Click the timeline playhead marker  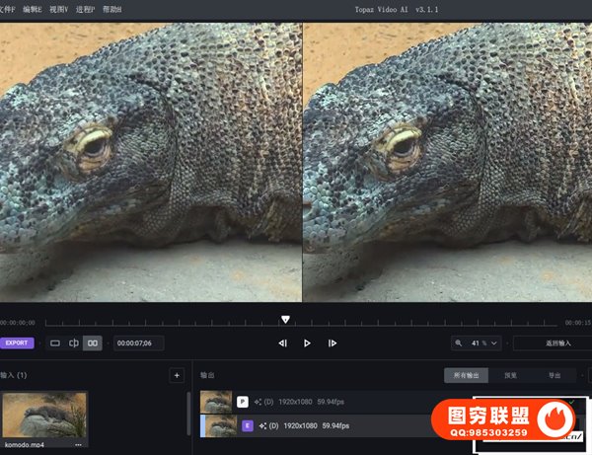[285, 319]
